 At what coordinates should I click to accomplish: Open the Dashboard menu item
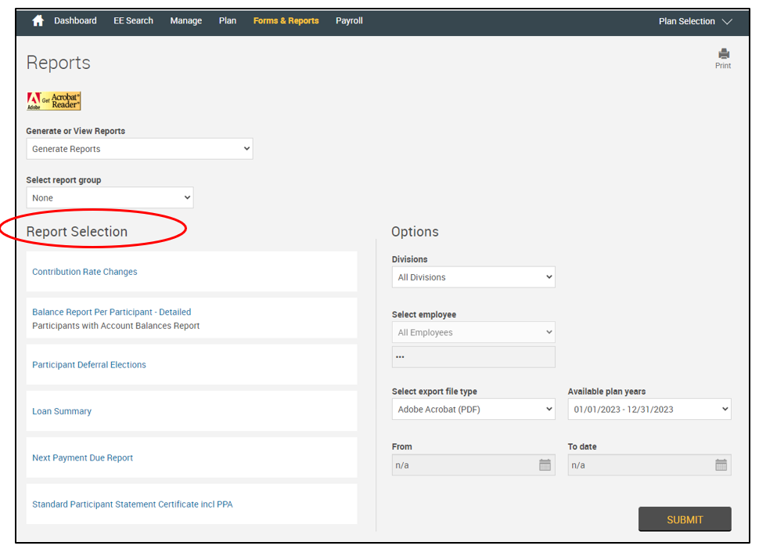coord(75,21)
